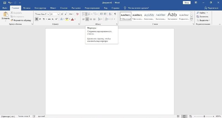Viewport: 222px width, 118px height.
Task: Open the font name dropdown
Action: pos(48,14)
